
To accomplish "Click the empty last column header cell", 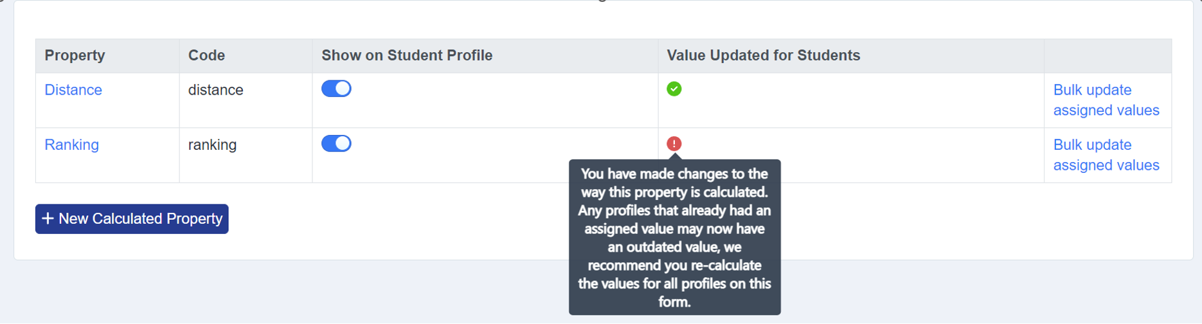I will [x=1108, y=56].
